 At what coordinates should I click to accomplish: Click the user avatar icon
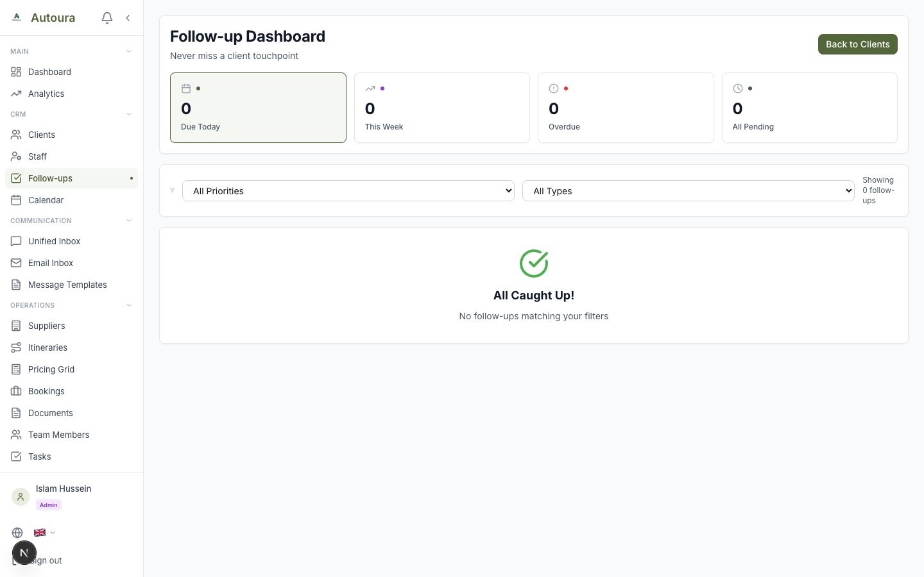[x=21, y=497]
